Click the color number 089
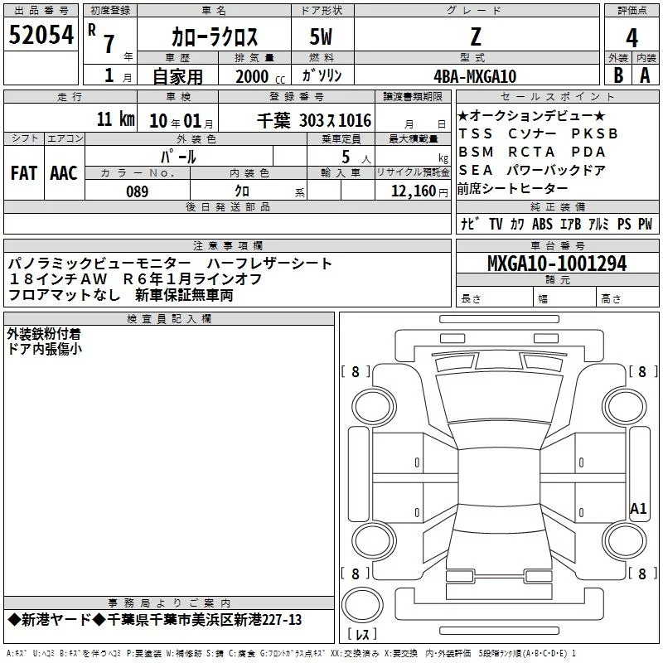663x663 pixels. pos(138,191)
